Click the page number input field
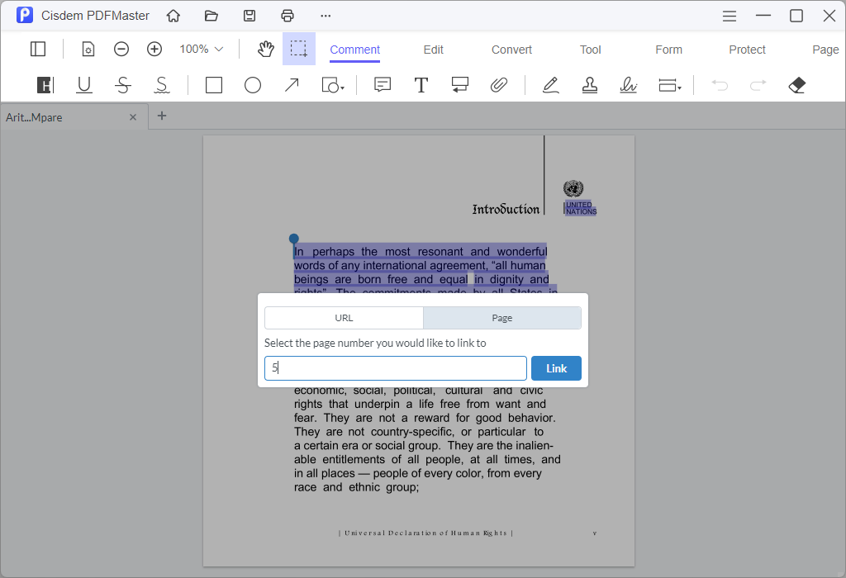This screenshot has width=846, height=578. click(x=395, y=368)
